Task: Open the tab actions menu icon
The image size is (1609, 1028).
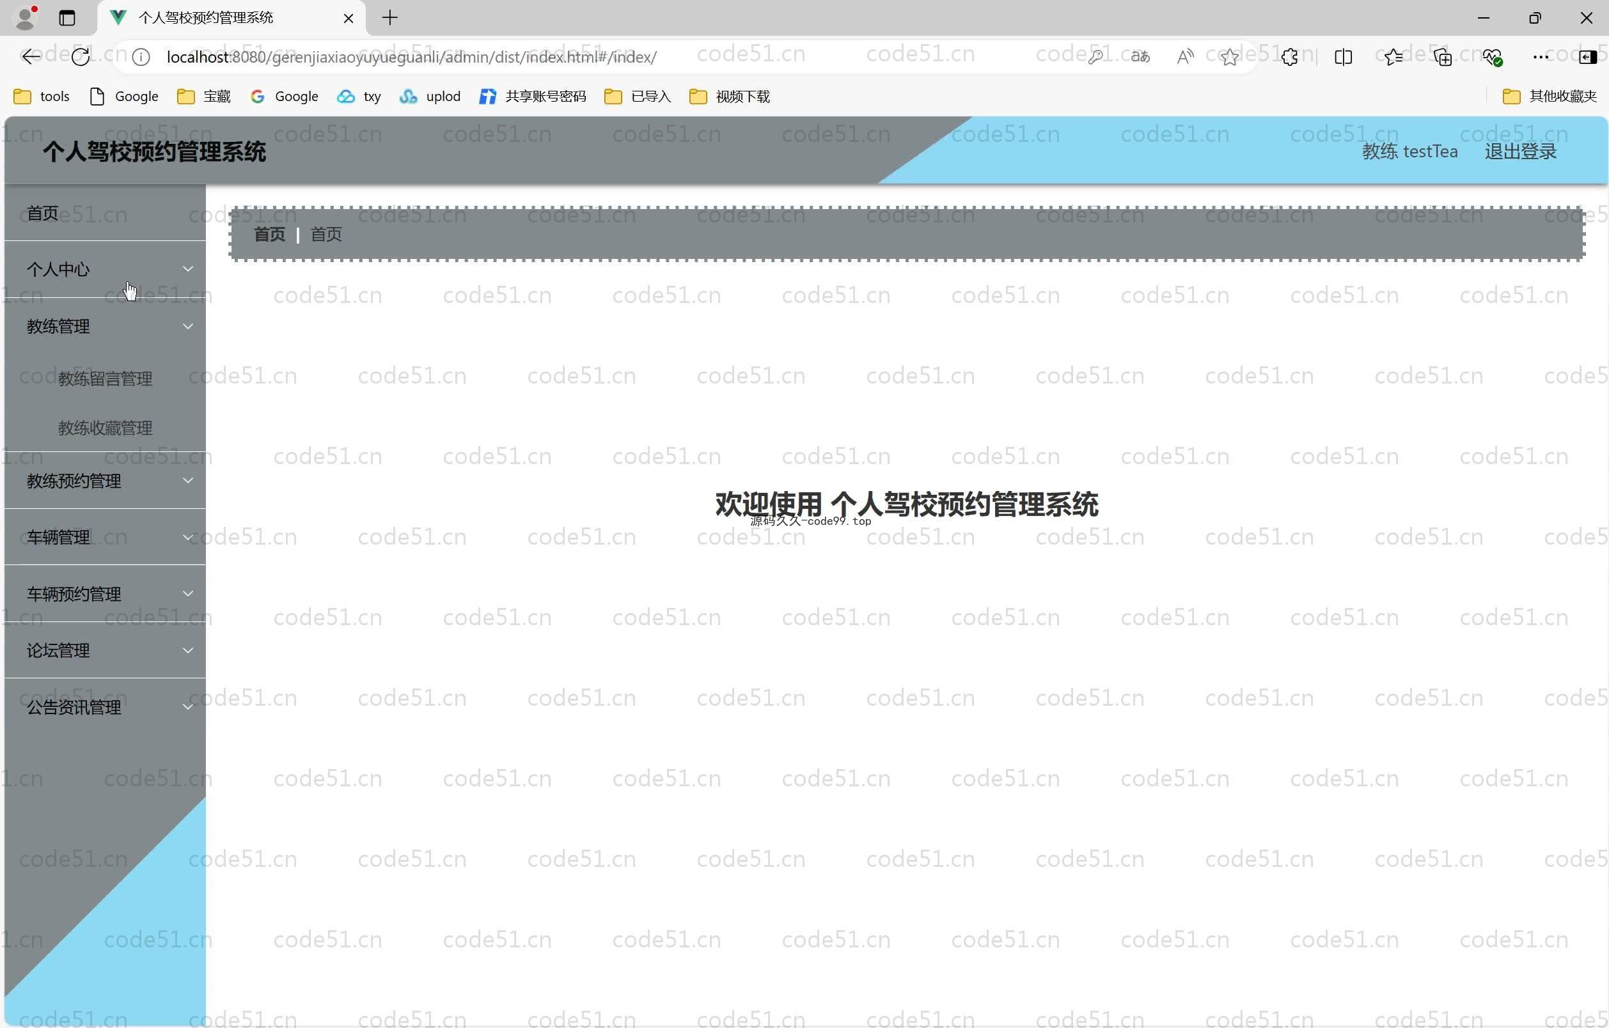Action: point(67,18)
